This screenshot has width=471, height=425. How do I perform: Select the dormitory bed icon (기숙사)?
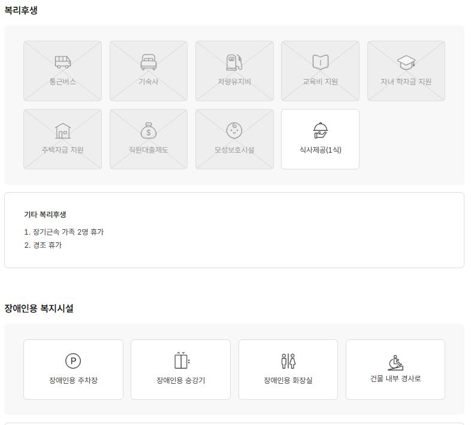pyautogui.click(x=149, y=62)
